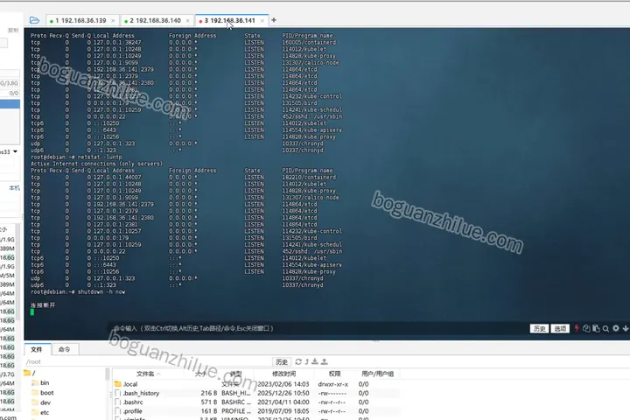The image size is (630, 420).
Task: Select dev folder in tree
Action: pyautogui.click(x=41, y=402)
